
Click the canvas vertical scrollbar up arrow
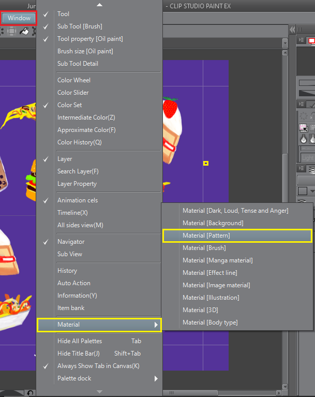pos(285,53)
